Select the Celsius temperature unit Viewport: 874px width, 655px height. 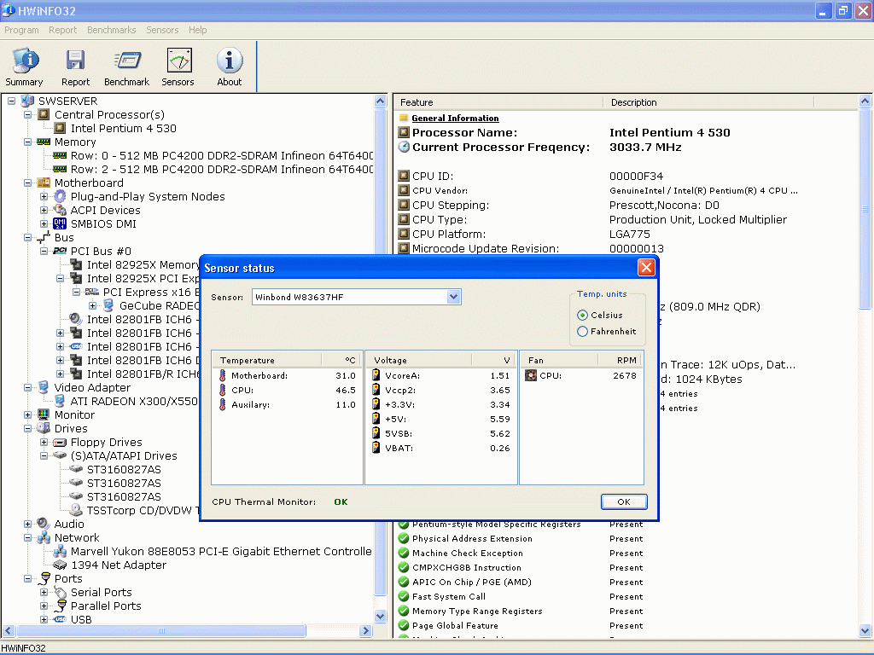(583, 316)
